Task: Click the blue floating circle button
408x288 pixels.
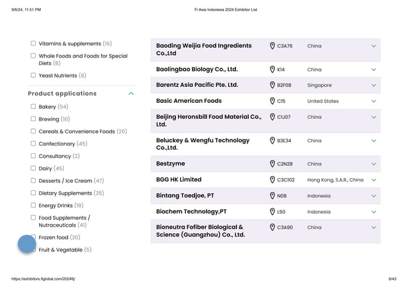Action: point(27,244)
